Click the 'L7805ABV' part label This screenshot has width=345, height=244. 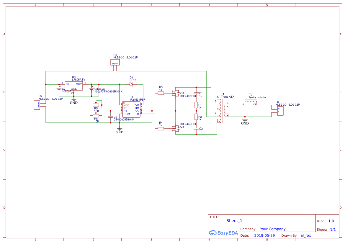(x=79, y=80)
